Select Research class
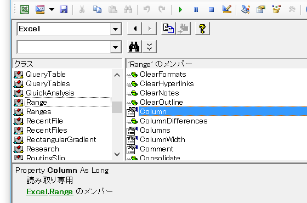The image size is (307, 203). pos(43,149)
